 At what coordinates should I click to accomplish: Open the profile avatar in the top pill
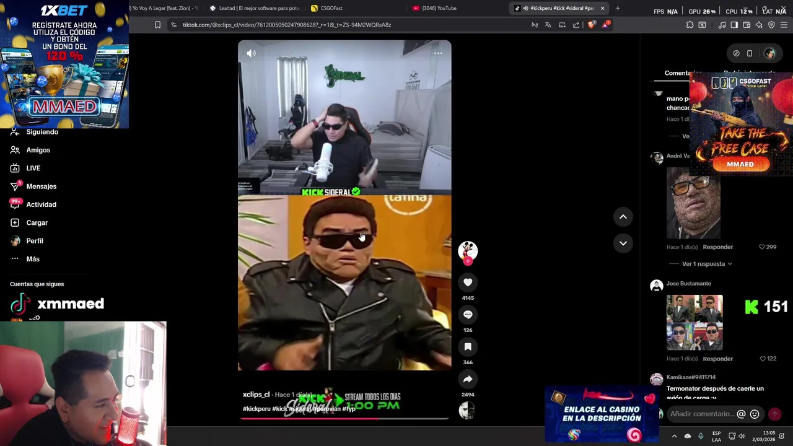tap(769, 53)
